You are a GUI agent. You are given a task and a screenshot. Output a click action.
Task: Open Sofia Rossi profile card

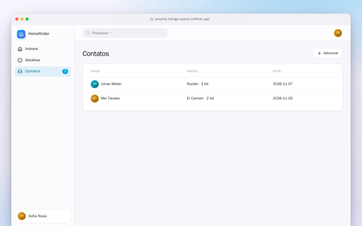[43, 216]
